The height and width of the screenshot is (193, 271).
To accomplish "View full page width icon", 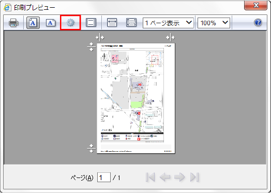I will tap(112, 23).
